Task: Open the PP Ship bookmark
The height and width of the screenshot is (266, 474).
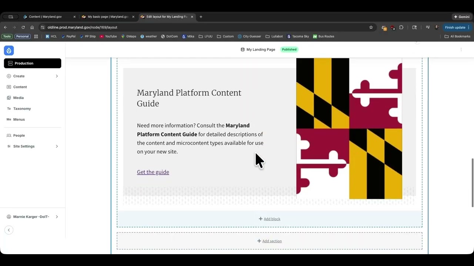Action: (x=88, y=36)
